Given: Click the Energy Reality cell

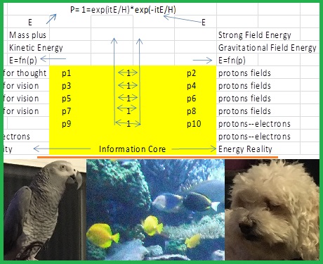Looking at the screenshot, I should pyautogui.click(x=245, y=149).
